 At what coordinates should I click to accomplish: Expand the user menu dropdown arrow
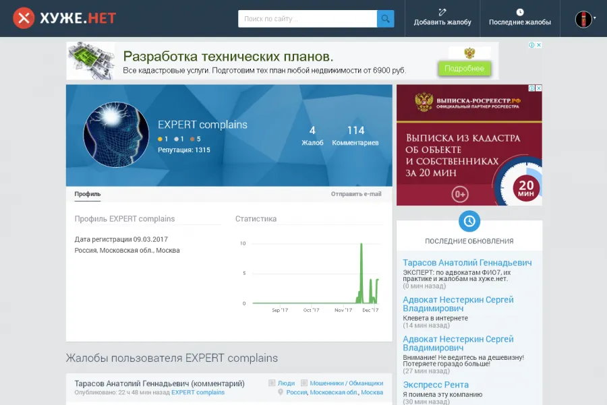click(x=595, y=18)
